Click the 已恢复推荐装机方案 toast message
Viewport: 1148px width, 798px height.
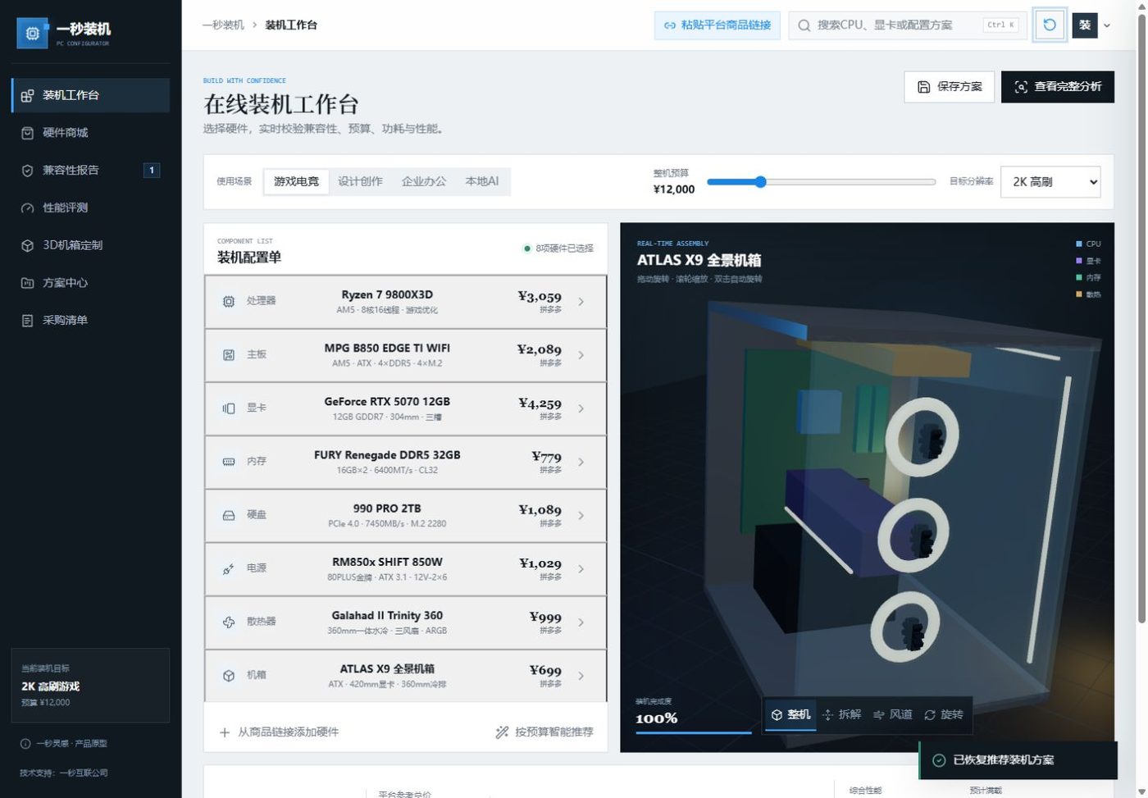[x=1004, y=760]
